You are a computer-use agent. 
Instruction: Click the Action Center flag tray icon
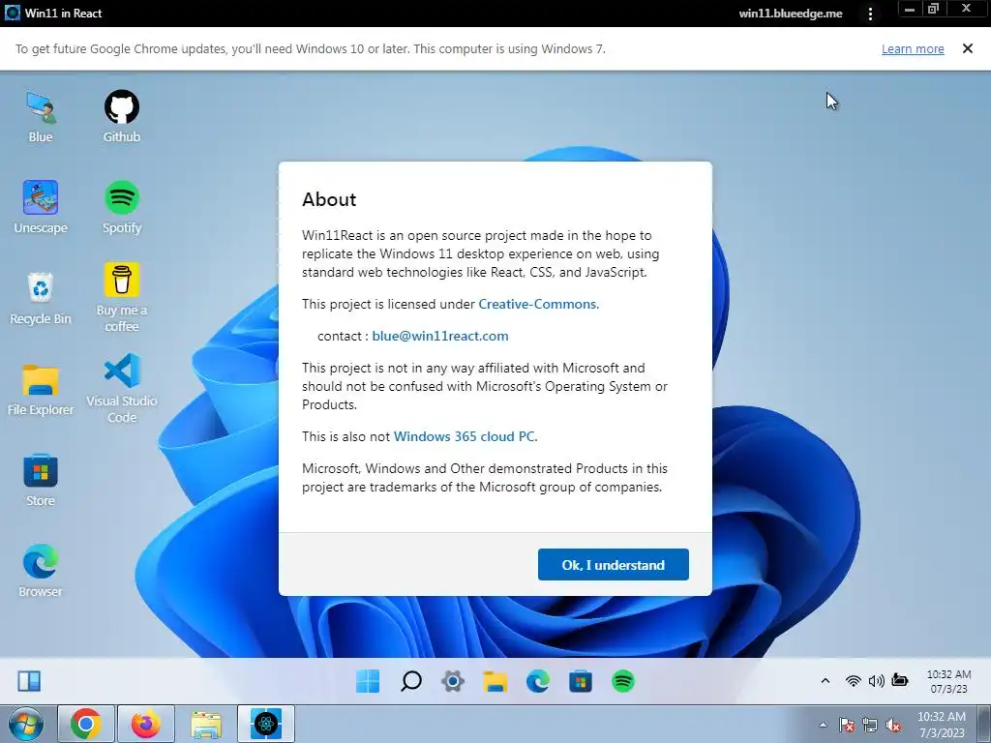pos(847,725)
